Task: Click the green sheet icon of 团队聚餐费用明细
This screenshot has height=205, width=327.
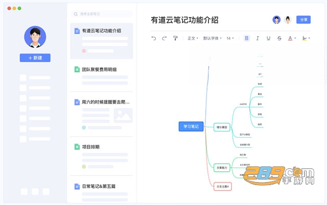Action: point(77,69)
